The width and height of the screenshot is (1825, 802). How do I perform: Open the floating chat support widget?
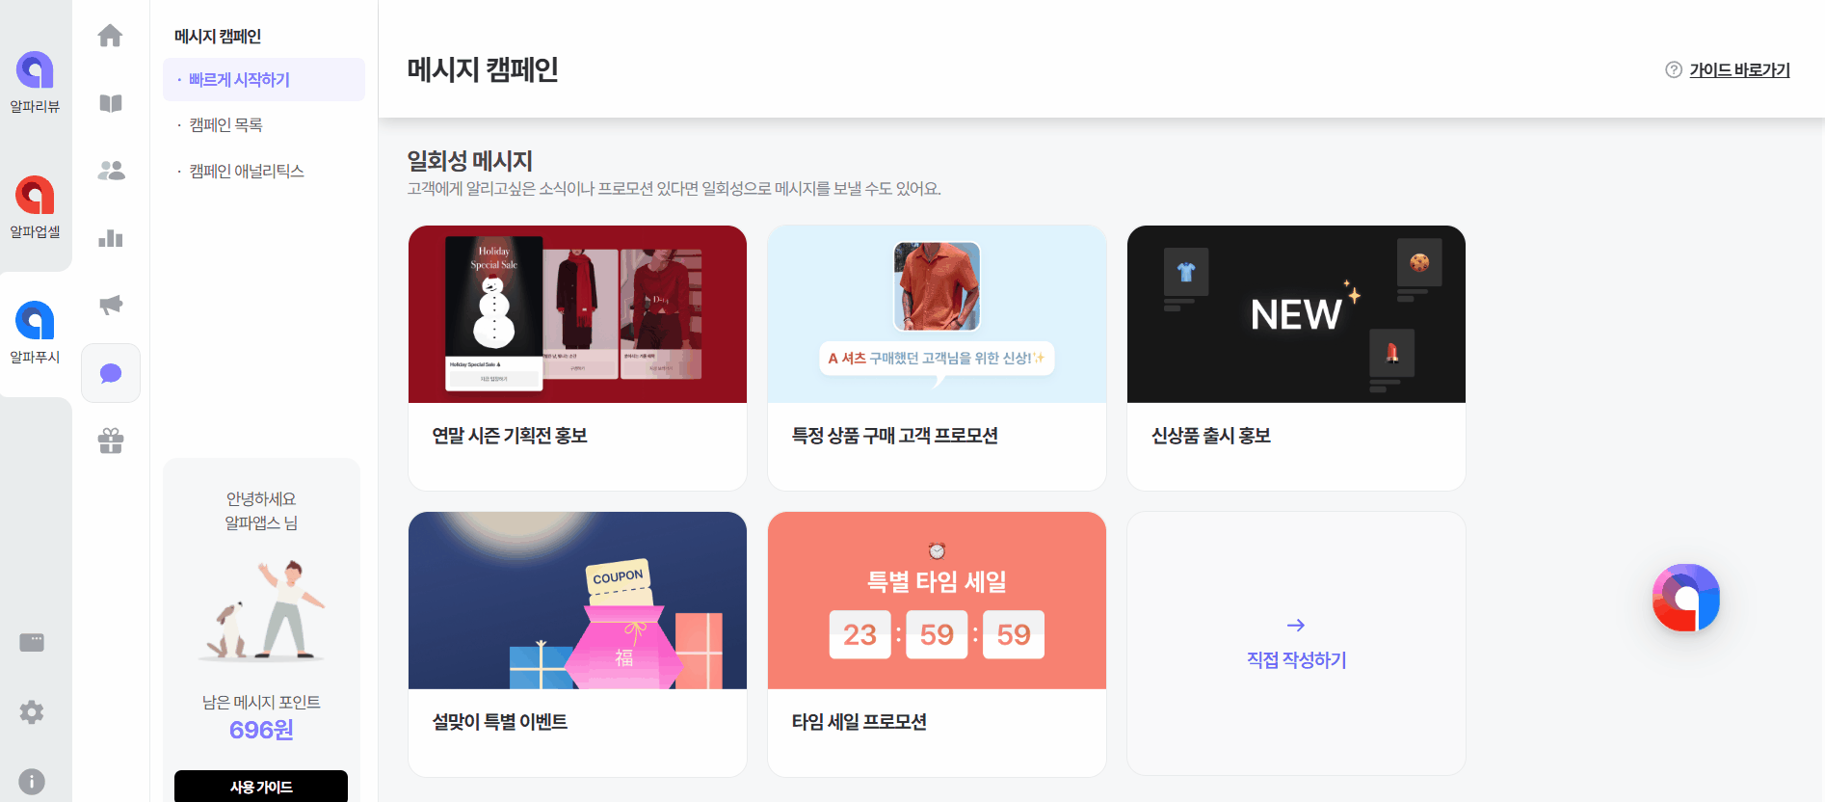[1686, 598]
